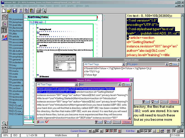Click New... in back Stream Editor
This screenshot has height=138, width=185.
(x=174, y=64)
